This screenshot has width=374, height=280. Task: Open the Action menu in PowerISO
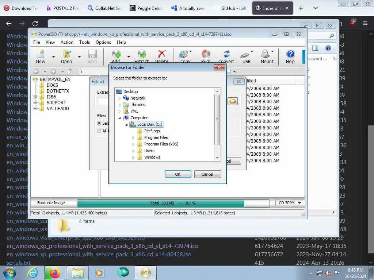click(67, 42)
